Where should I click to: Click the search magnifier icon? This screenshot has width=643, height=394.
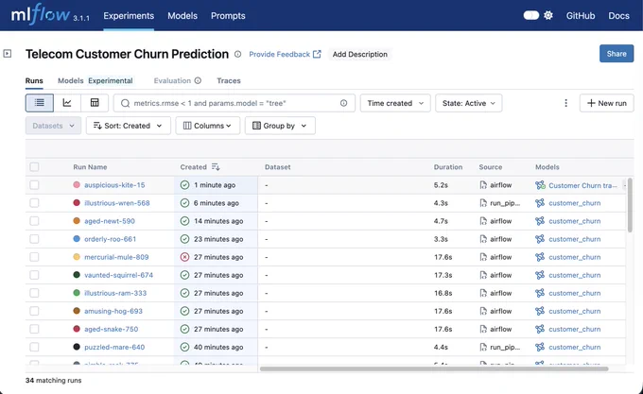[125, 103]
